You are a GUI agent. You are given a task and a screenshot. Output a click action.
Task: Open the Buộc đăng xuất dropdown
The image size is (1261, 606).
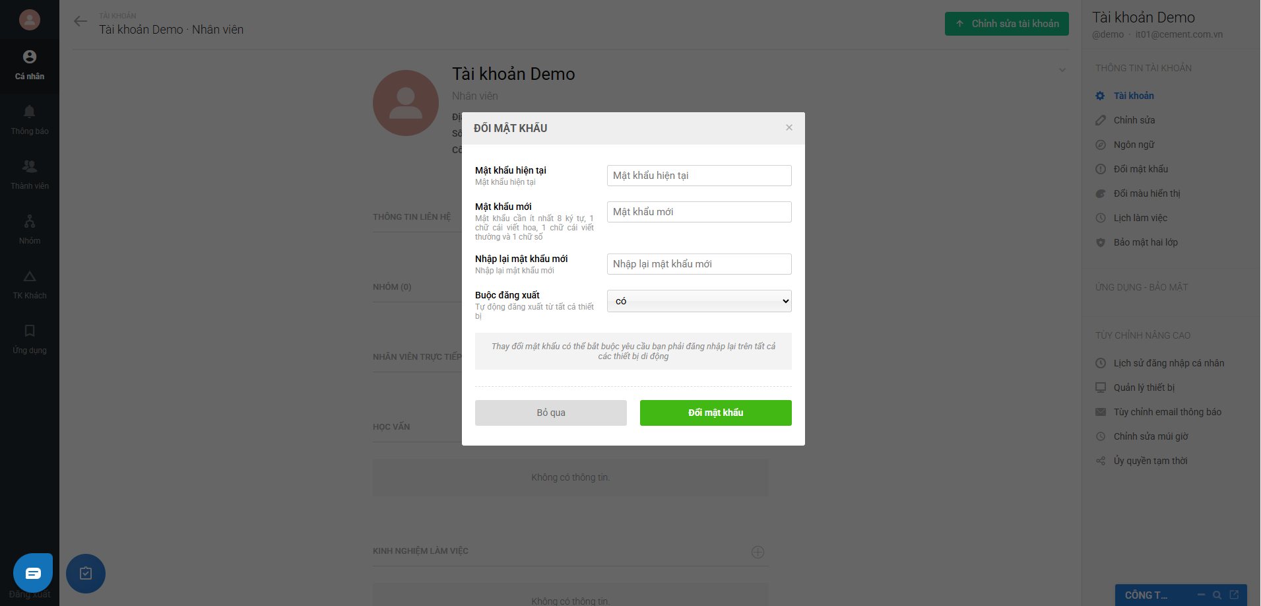click(699, 301)
